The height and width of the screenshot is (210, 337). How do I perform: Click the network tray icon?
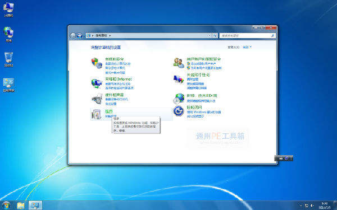click(307, 206)
